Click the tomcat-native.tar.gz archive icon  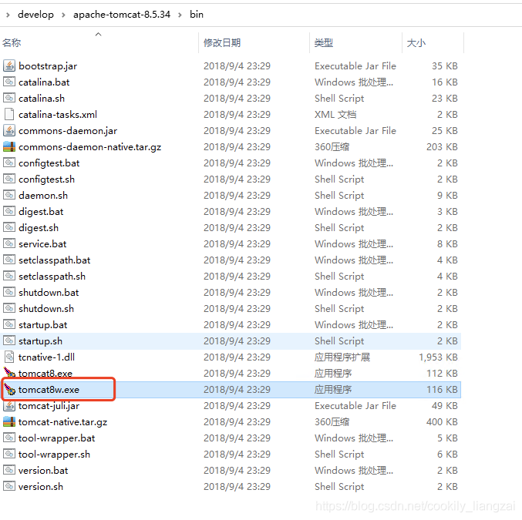click(9, 422)
